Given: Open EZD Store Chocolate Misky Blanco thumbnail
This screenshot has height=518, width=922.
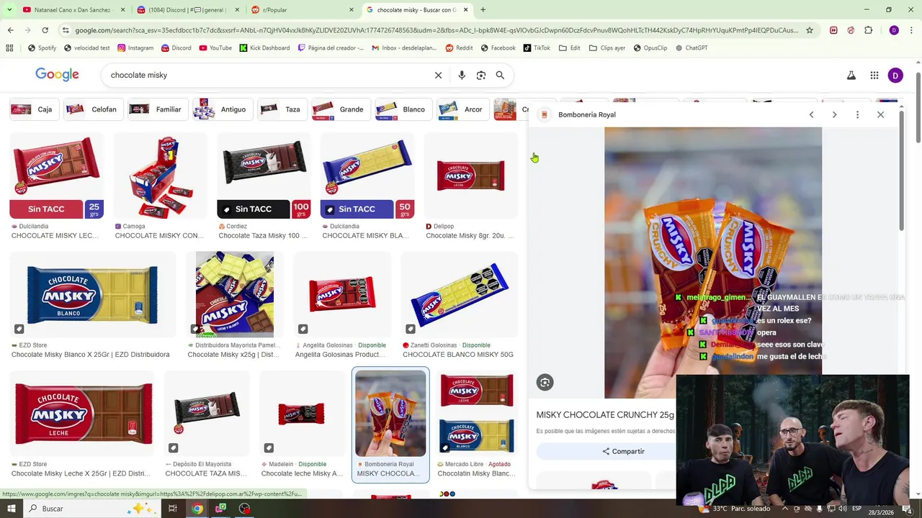Looking at the screenshot, I should (92, 294).
